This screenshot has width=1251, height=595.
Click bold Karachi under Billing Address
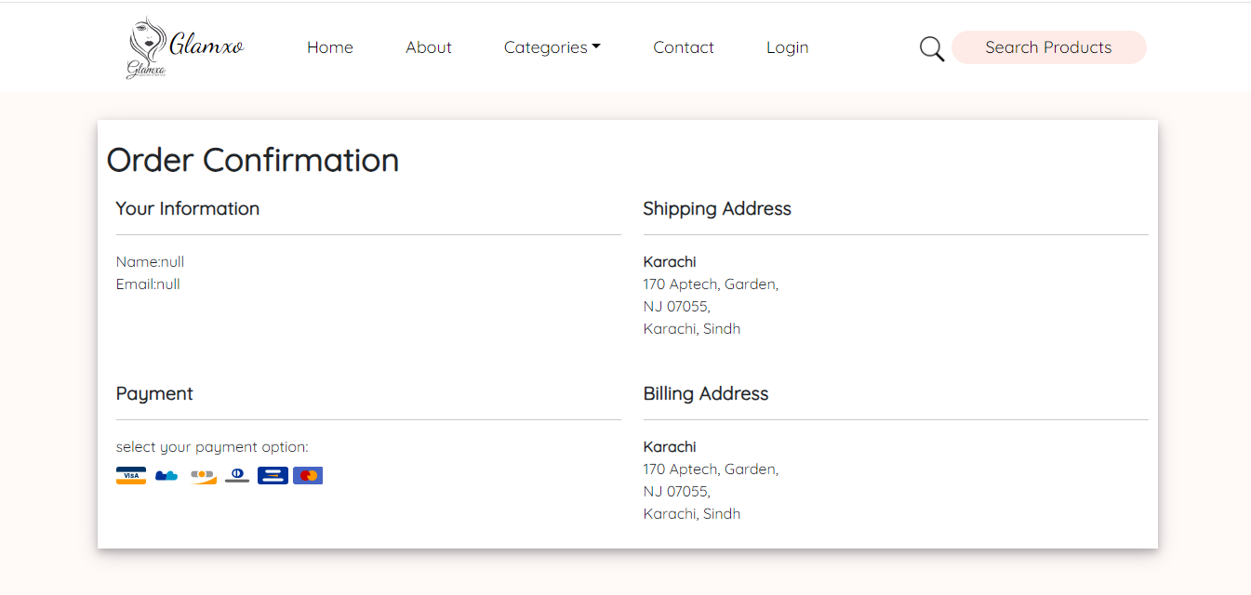(670, 447)
